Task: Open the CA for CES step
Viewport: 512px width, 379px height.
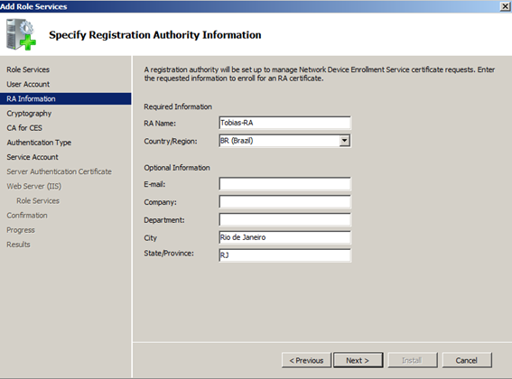Action: pos(24,128)
